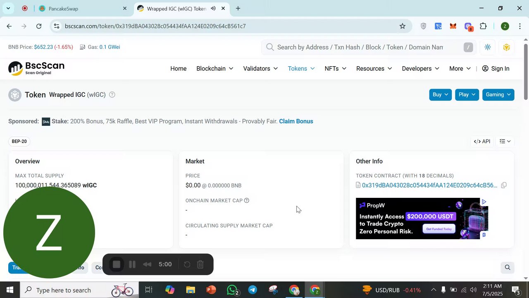Image resolution: width=529 pixels, height=298 pixels.
Task: Mute the Wrapped IGC tab audio
Action: click(213, 8)
